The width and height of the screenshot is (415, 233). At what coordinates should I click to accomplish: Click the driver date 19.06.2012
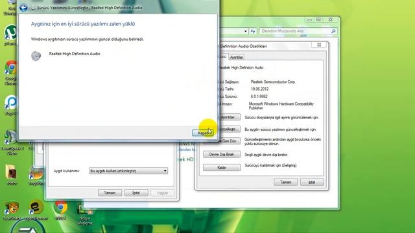coord(259,89)
